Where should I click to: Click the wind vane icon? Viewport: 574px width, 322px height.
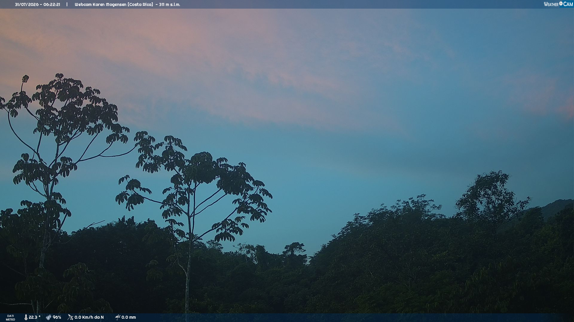tap(70, 317)
